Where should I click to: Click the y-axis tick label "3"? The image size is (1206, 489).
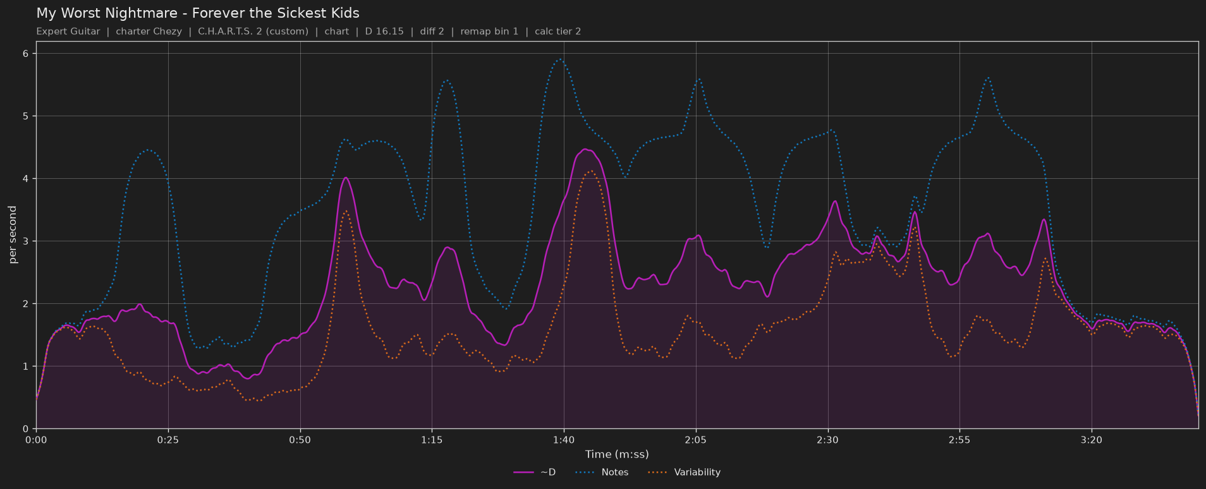(x=26, y=241)
